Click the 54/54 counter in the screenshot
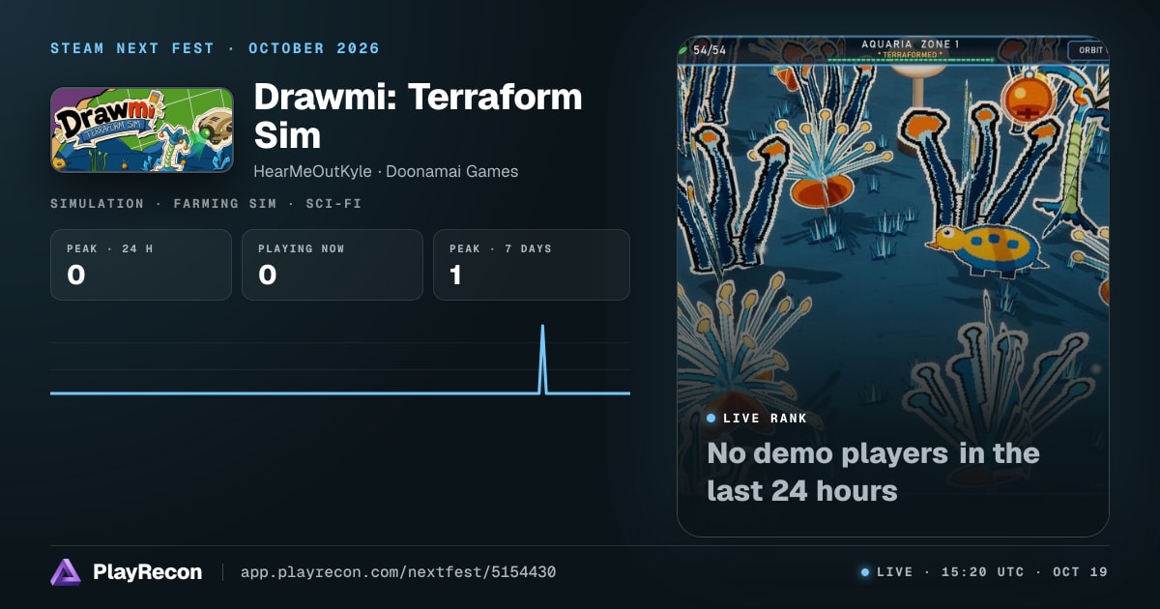Viewport: 1160px width, 609px height. [x=710, y=50]
